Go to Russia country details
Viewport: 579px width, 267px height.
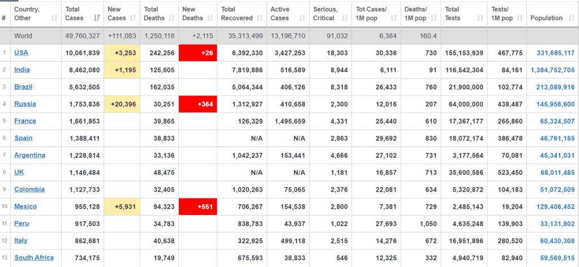(24, 104)
